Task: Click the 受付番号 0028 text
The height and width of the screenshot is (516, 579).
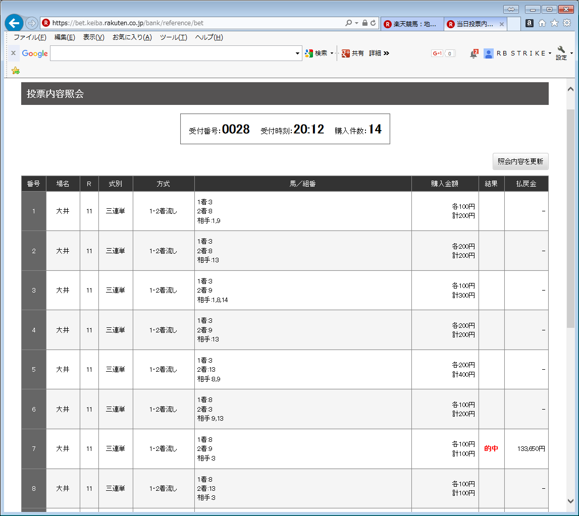Action: coord(220,130)
